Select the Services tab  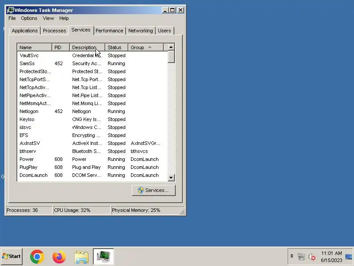pyautogui.click(x=81, y=30)
